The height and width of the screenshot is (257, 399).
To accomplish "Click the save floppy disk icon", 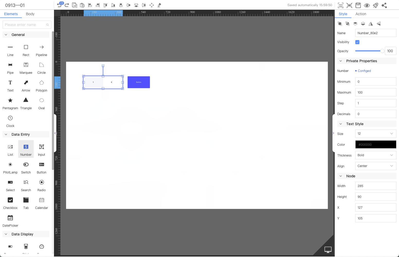I will point(358,5).
